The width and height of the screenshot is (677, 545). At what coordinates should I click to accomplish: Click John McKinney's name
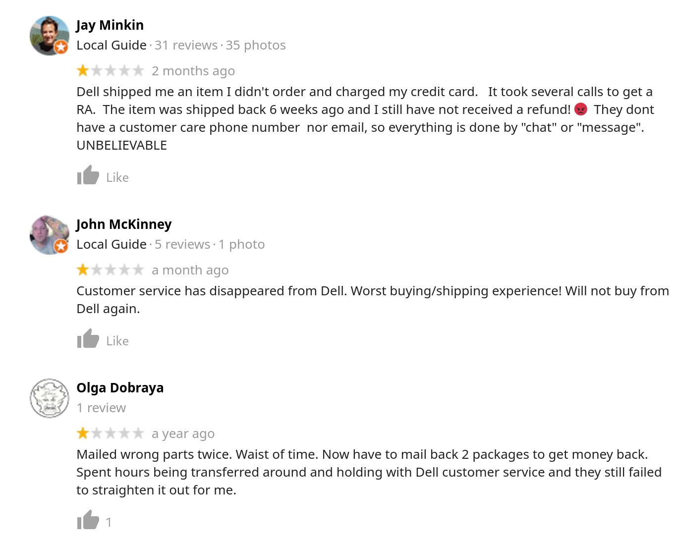[x=123, y=224]
